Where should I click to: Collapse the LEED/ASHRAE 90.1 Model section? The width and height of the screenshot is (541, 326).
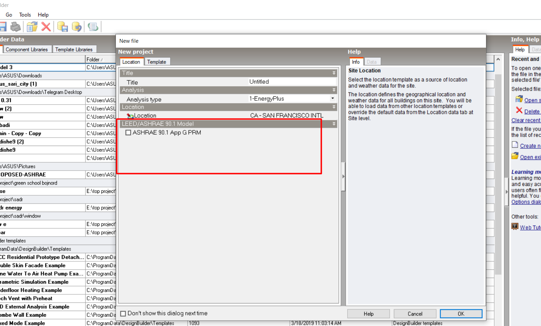click(228, 124)
